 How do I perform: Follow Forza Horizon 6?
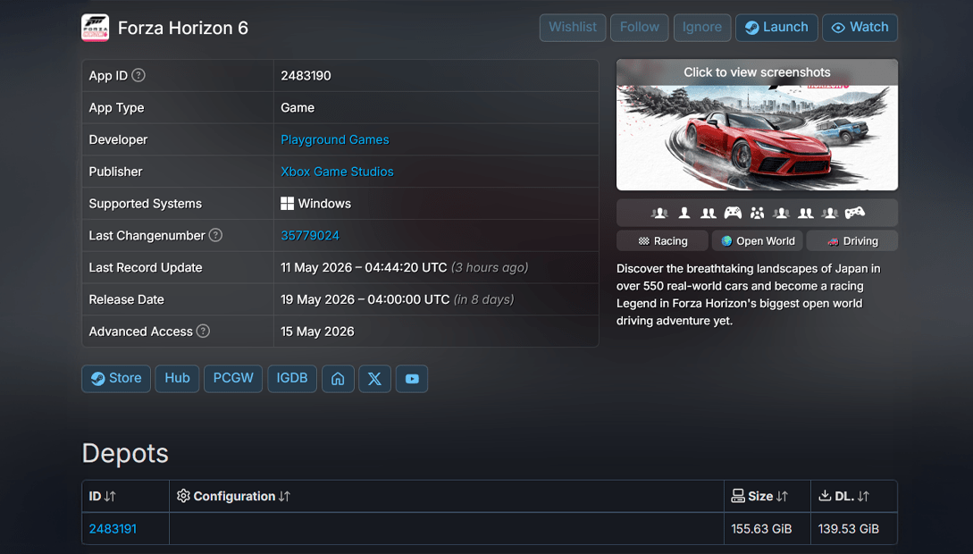tap(639, 28)
